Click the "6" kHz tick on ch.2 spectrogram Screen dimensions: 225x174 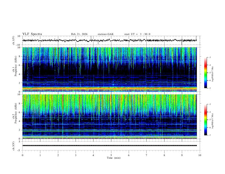click(20, 112)
